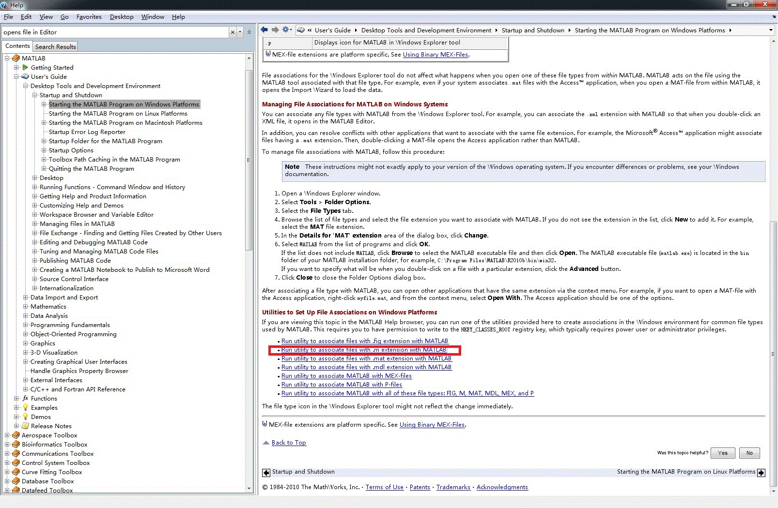
Task: Open the Terms of Use link
Action: [385, 487]
